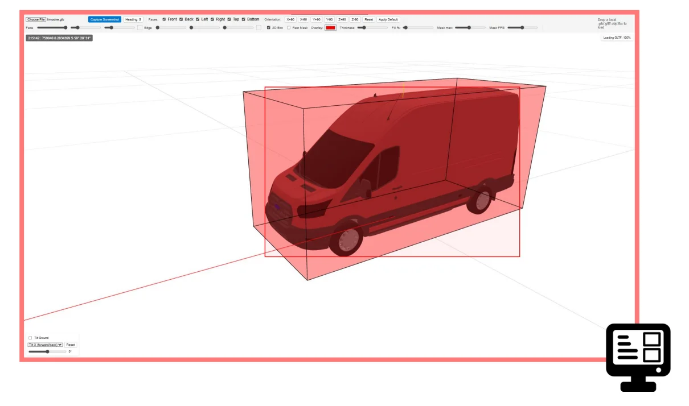This screenshot has height=406, width=689.
Task: Click the Loading GLTF: 100% status
Action: (617, 38)
